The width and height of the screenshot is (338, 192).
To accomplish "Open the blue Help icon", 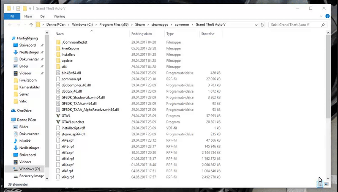I will [x=327, y=16].
